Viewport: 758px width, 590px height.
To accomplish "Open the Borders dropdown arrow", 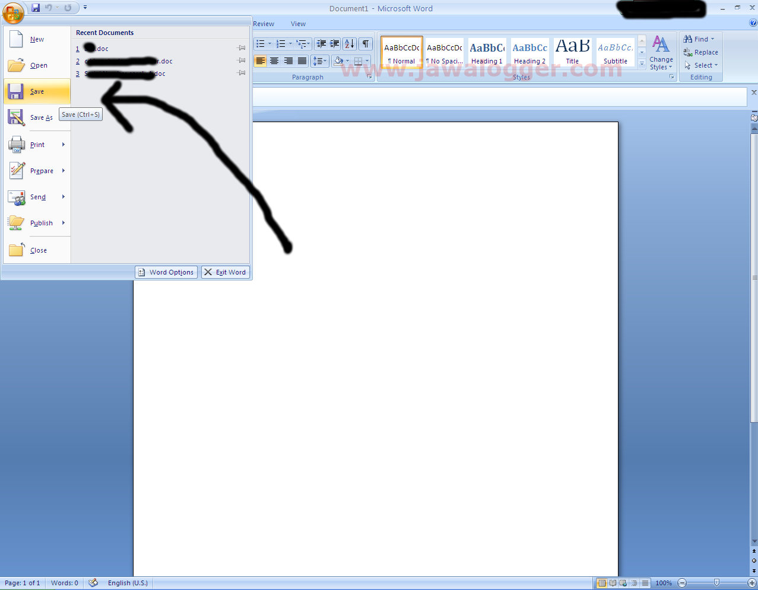I will coord(367,61).
